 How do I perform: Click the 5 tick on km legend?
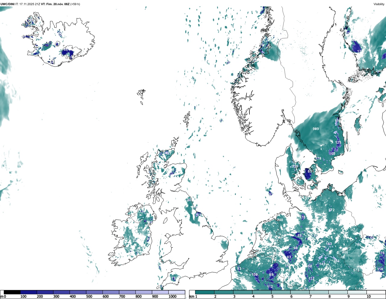[272, 297]
